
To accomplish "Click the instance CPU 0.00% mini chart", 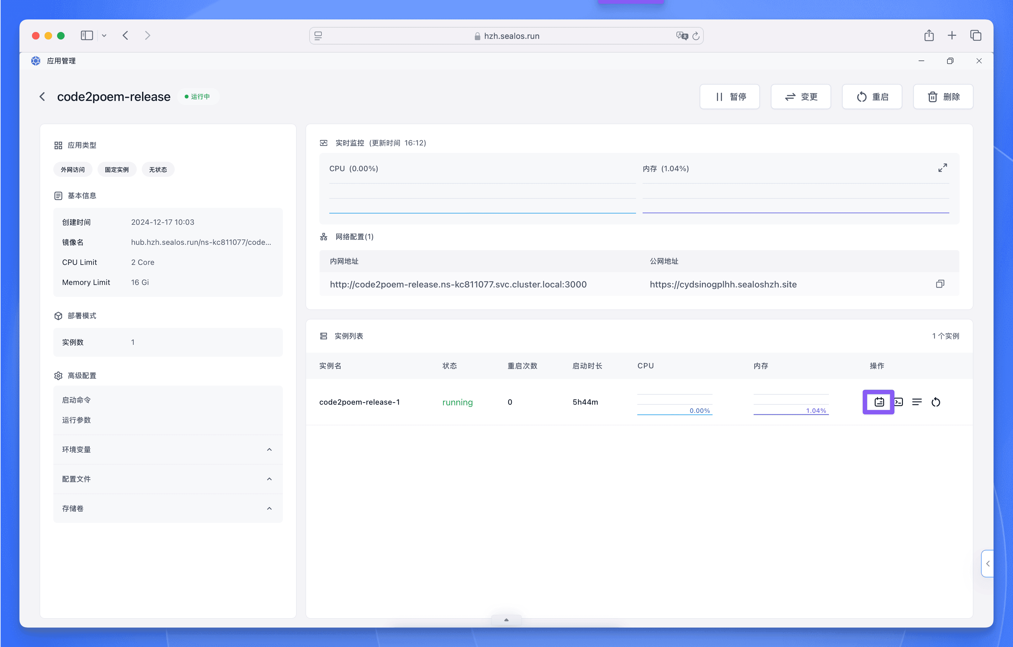I will click(x=674, y=404).
